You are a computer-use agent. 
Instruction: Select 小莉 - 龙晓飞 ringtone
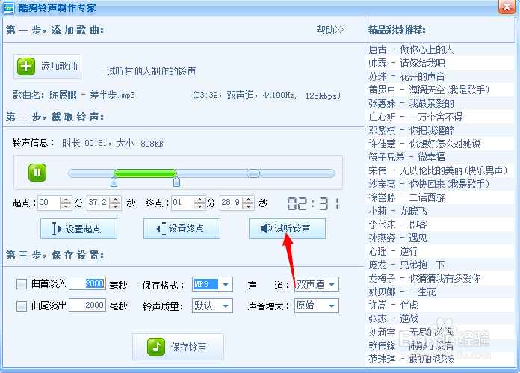pos(439,211)
